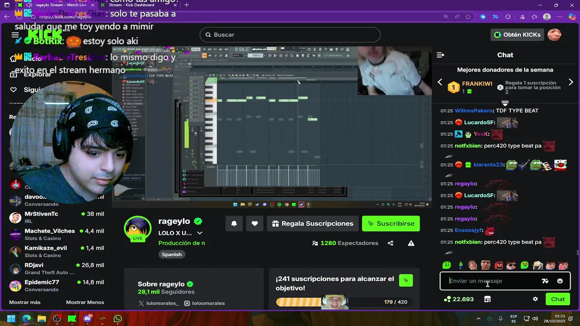Click Regala Suscripciones button
580x326 pixels.
pyautogui.click(x=313, y=224)
